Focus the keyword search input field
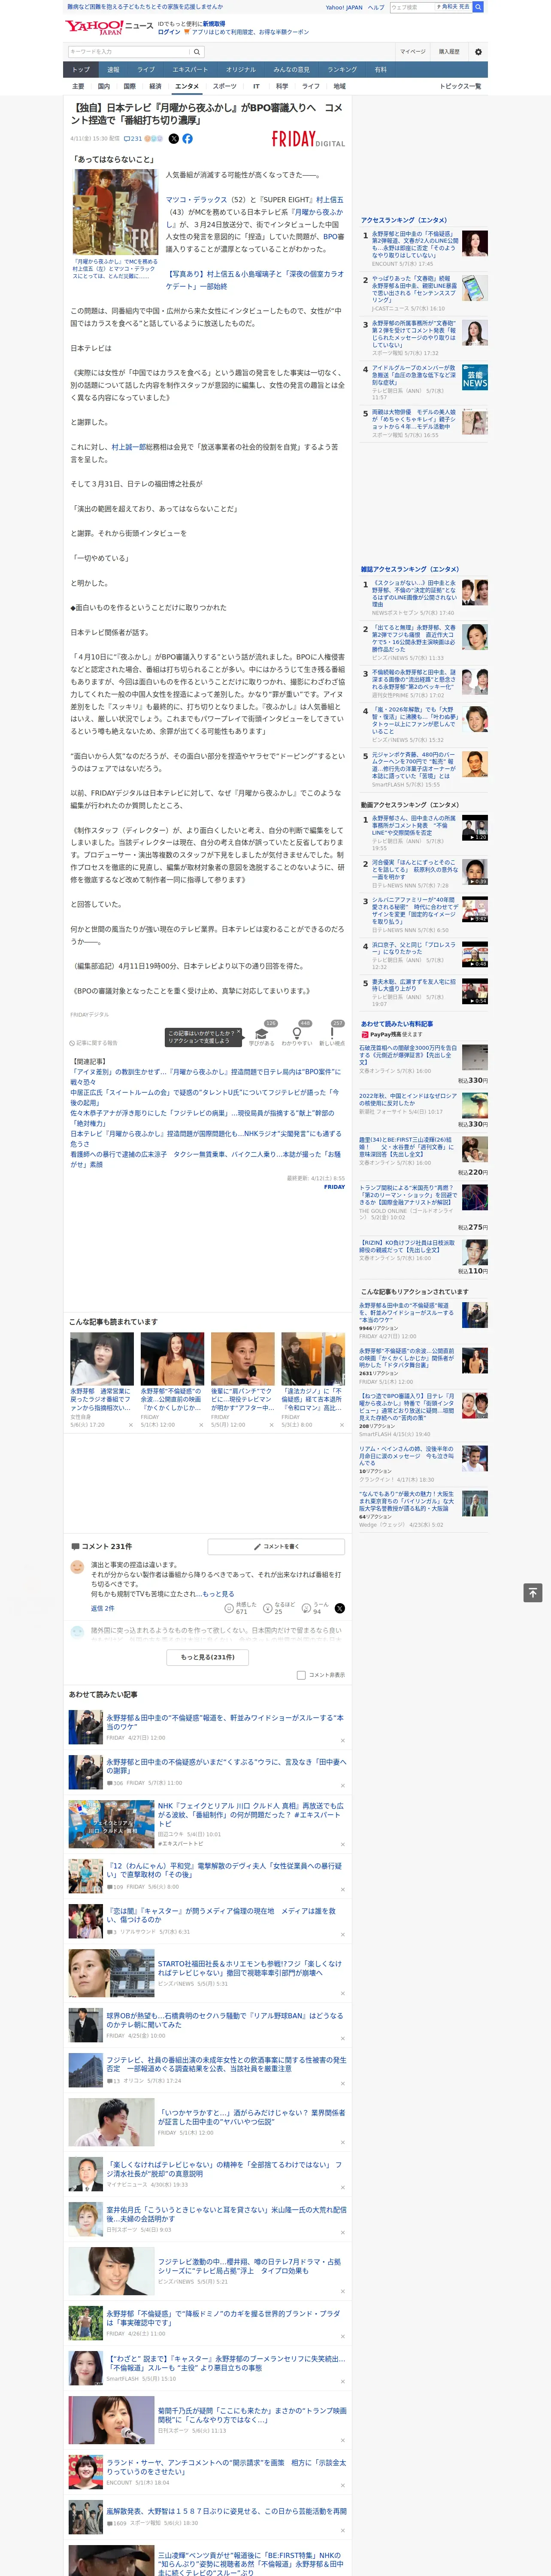This screenshot has width=551, height=2576. coord(129,51)
